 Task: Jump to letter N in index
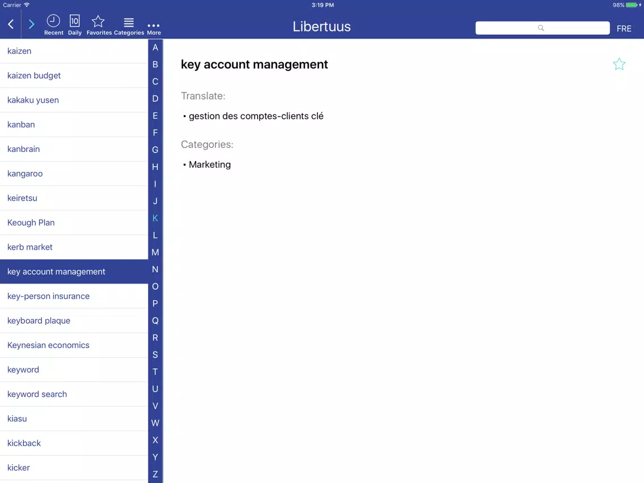pos(155,269)
